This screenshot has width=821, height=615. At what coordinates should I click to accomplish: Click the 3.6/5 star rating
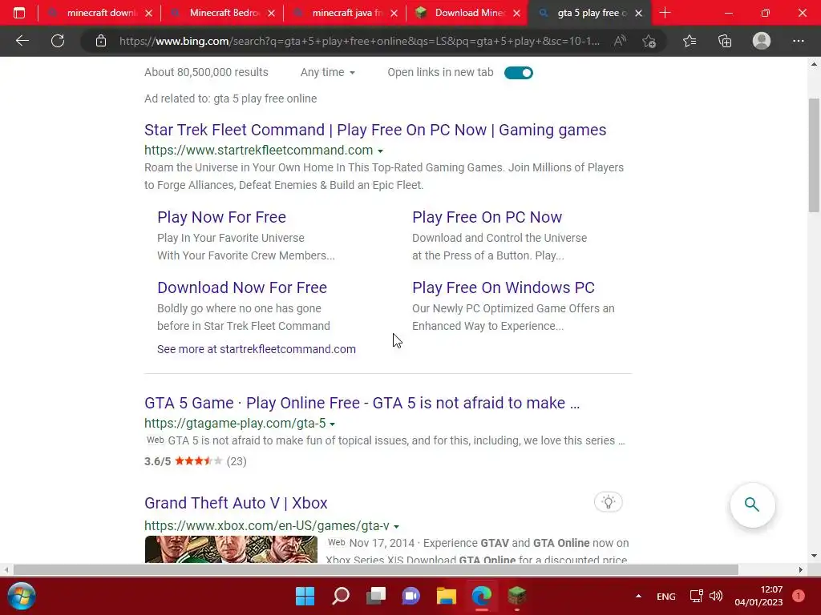tap(196, 461)
